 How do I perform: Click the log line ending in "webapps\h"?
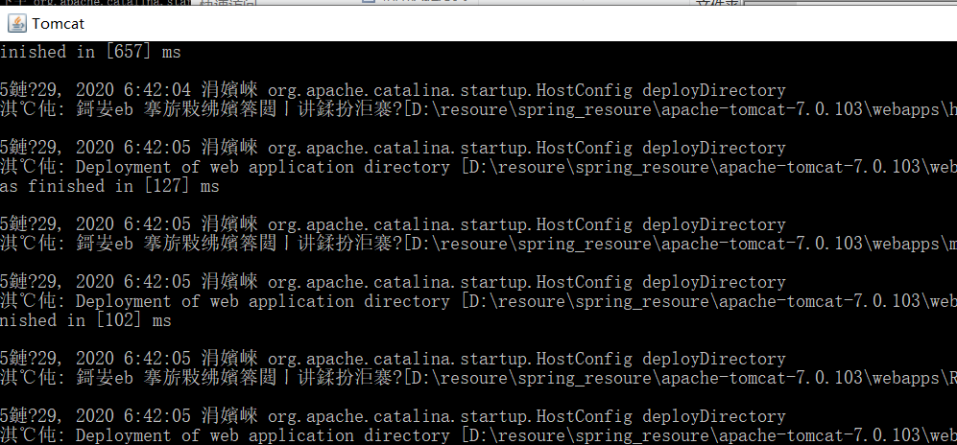coord(478,109)
